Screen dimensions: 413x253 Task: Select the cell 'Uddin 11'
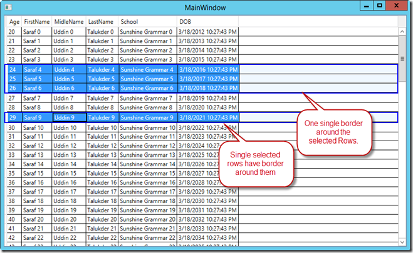(x=69, y=136)
